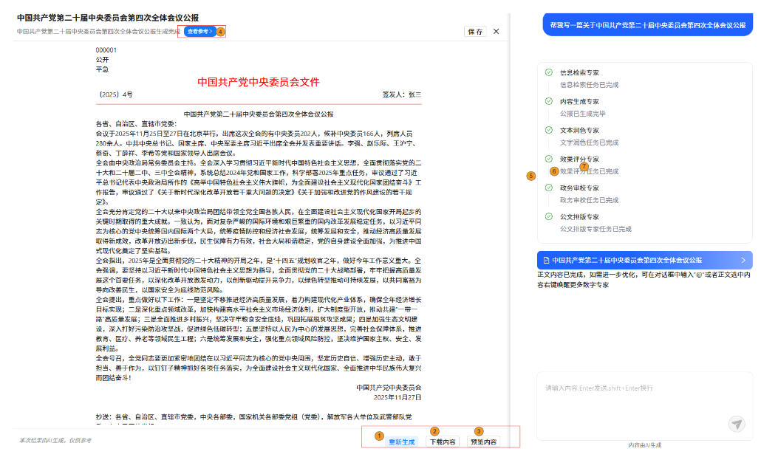This screenshot has width=761, height=457.
Task: Open references via 查看参考 button
Action: tap(200, 32)
